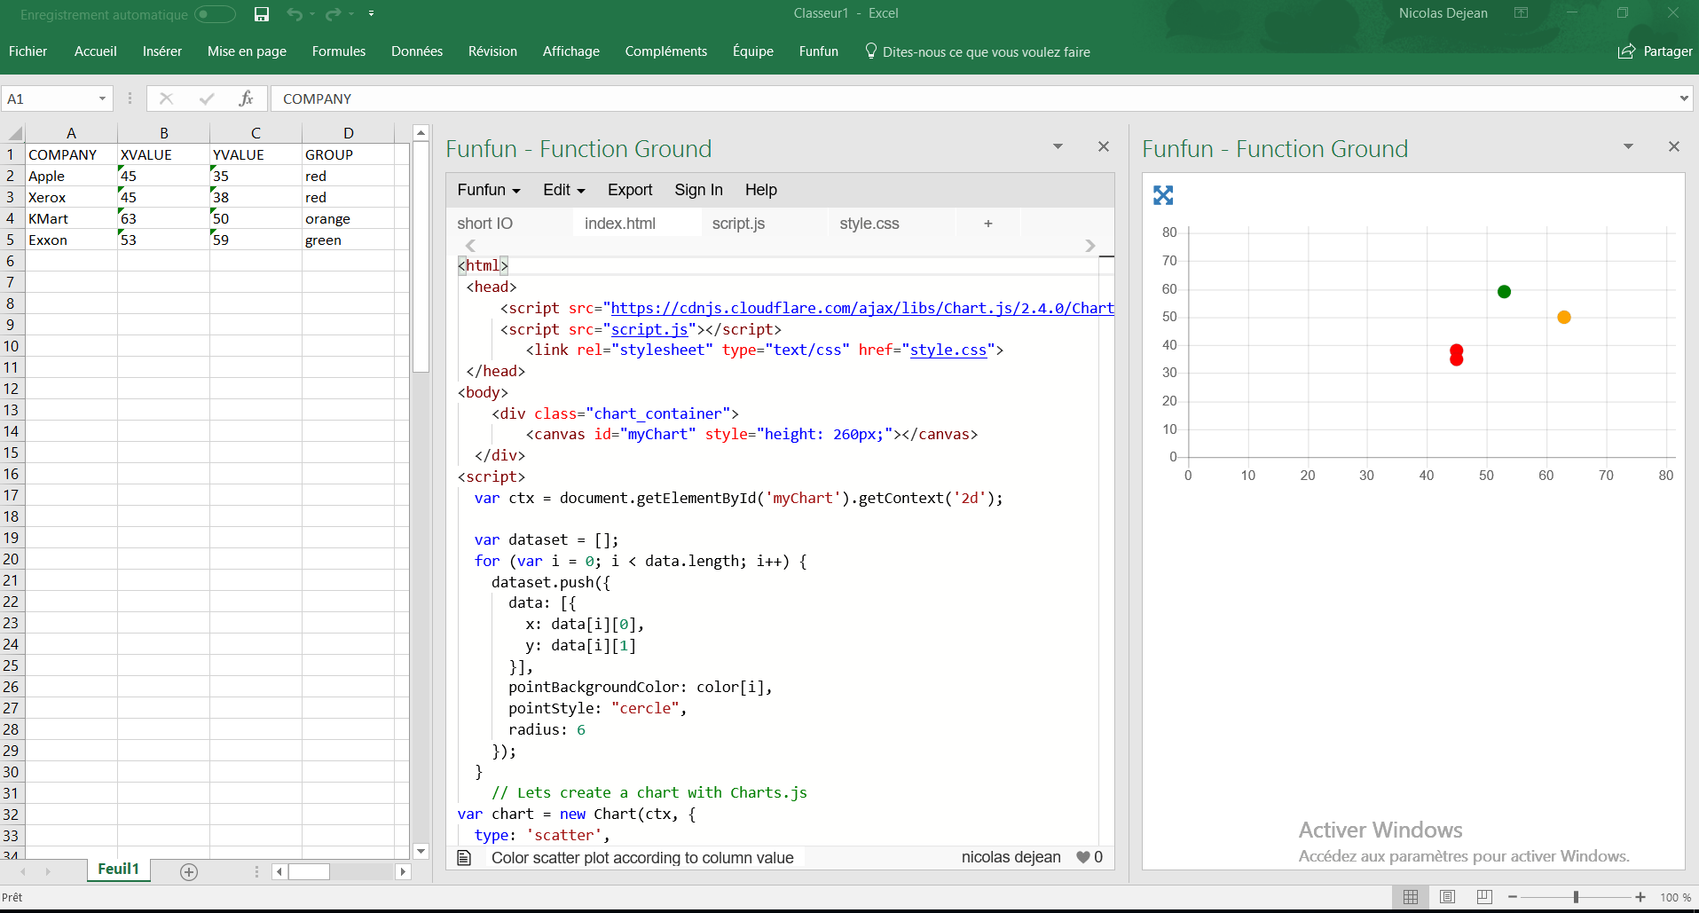Click the Insert Function fx icon
The image size is (1699, 913).
246,98
